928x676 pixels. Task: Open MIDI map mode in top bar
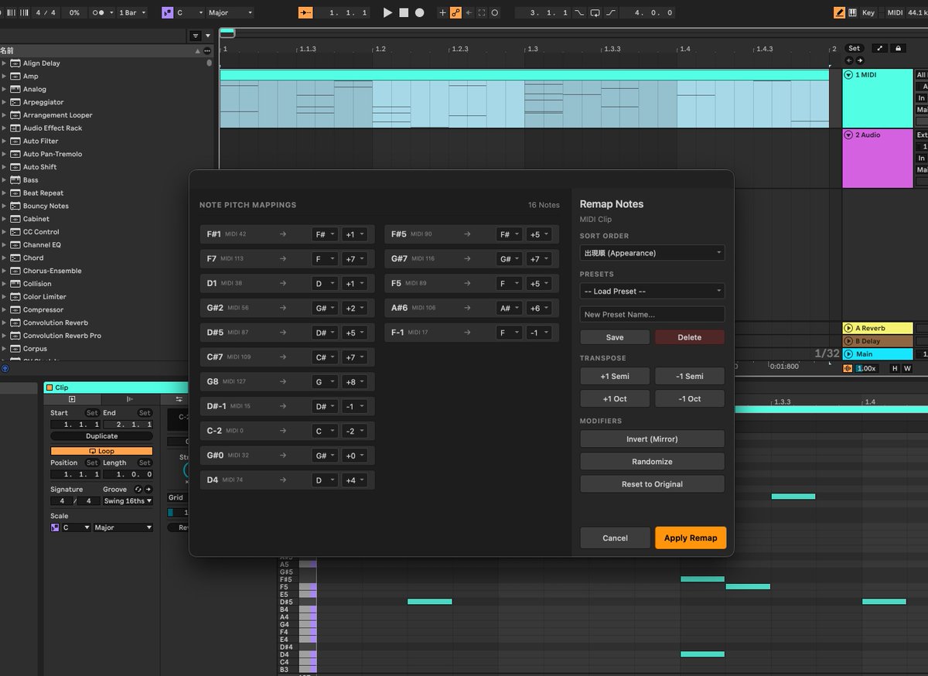click(x=895, y=12)
